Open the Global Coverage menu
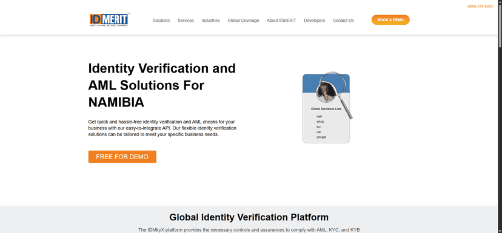502x233 pixels. 243,21
